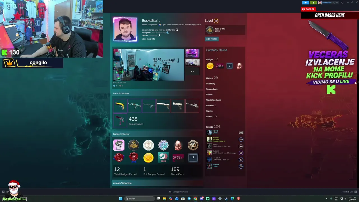The image size is (359, 202).
Task: Open the Artwork 6 link
Action: point(211,116)
